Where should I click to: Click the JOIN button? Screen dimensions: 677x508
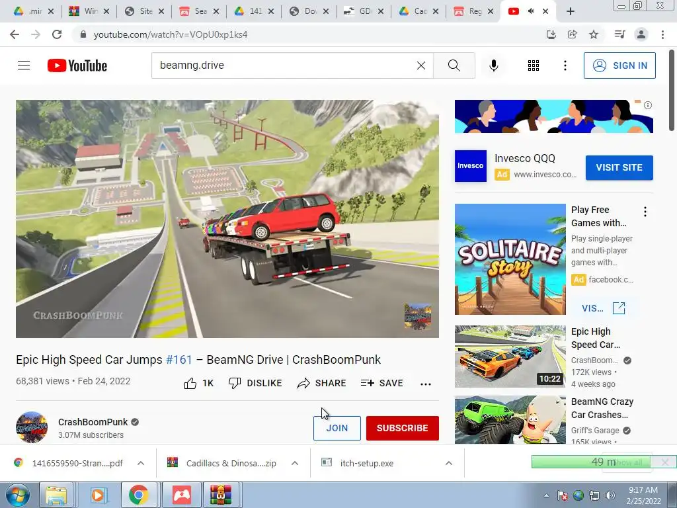click(337, 428)
